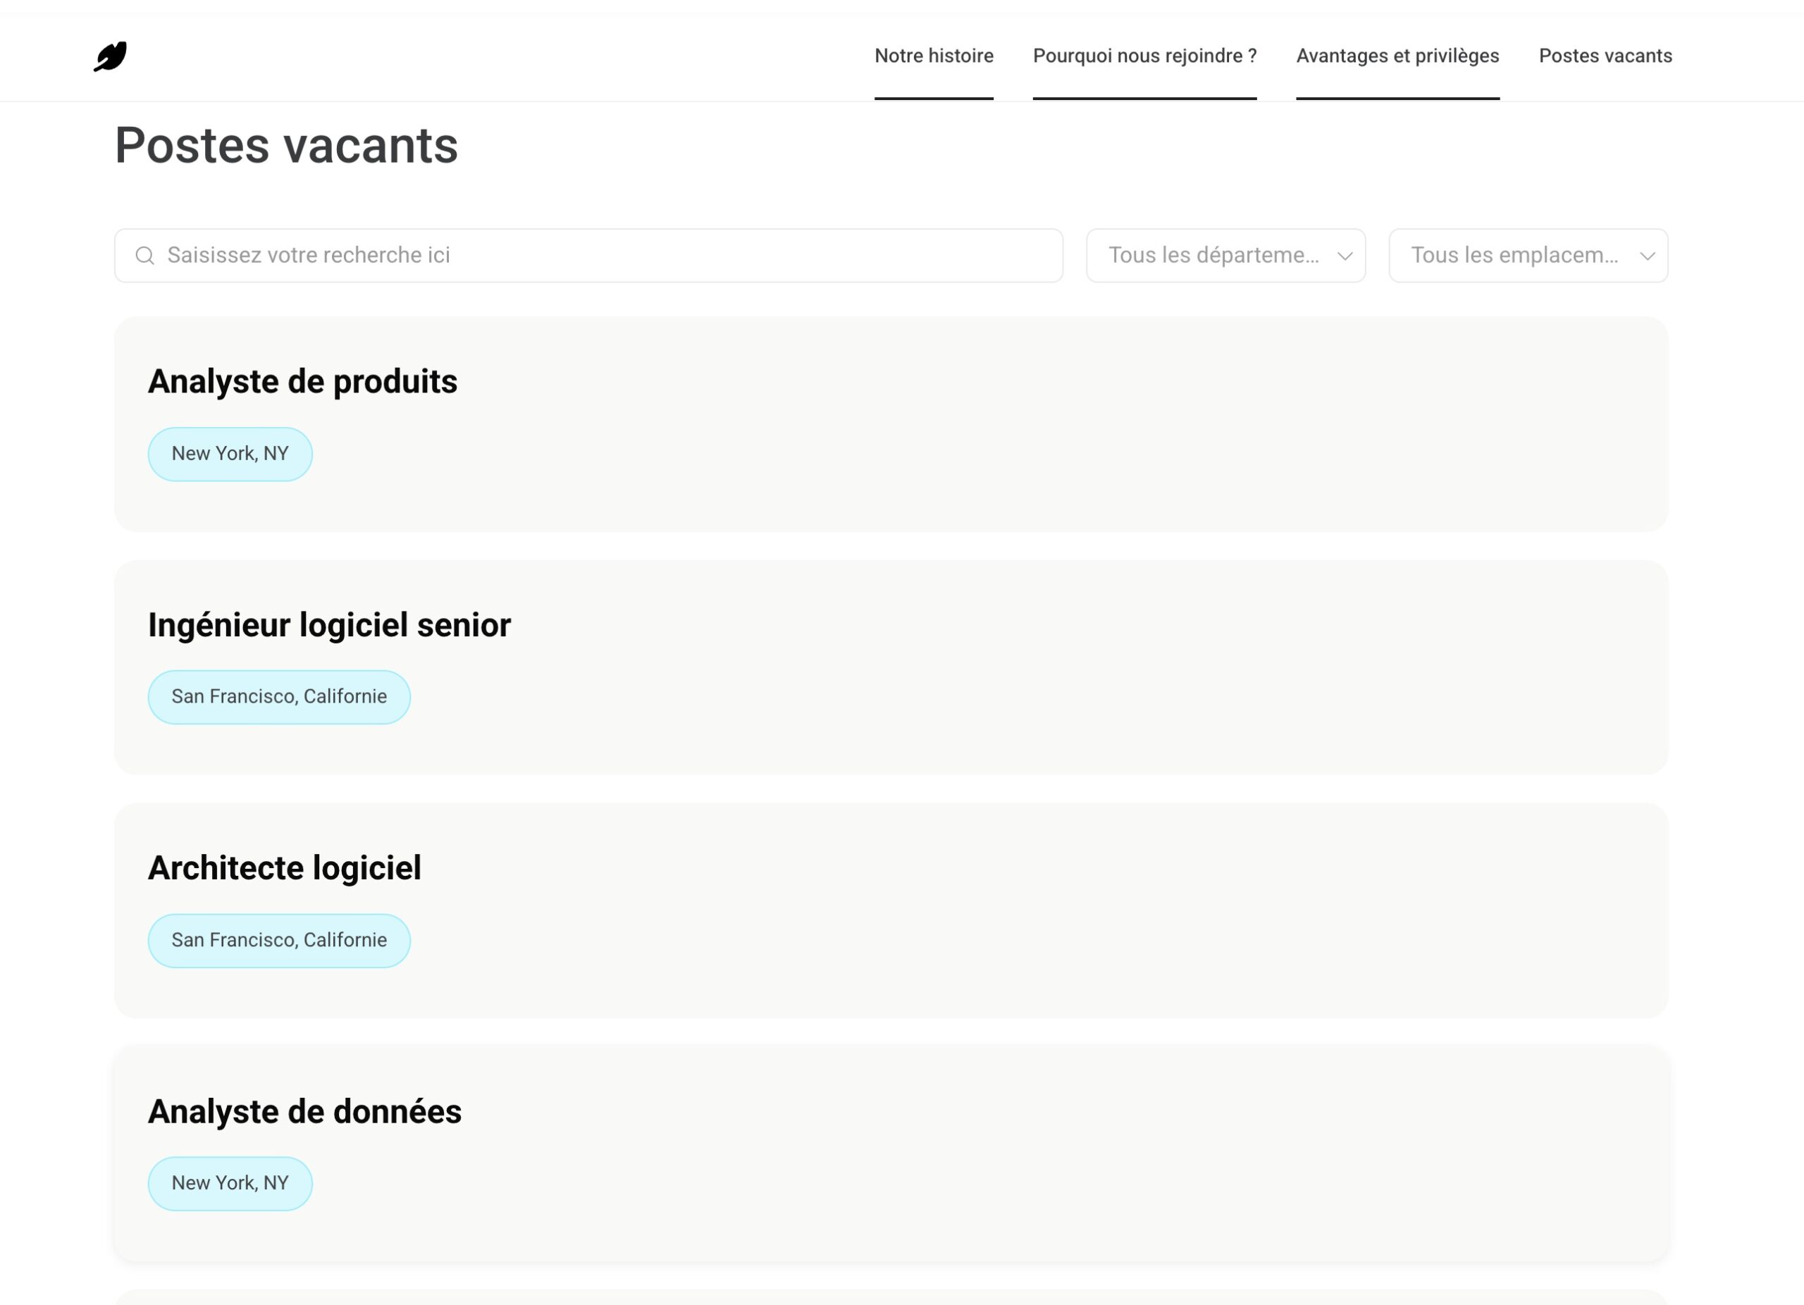Image resolution: width=1804 pixels, height=1305 pixels.
Task: Click the departments dropdown chevron arrow
Action: click(x=1345, y=256)
